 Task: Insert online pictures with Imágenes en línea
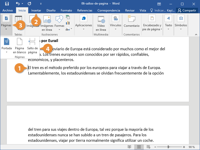pos(47,23)
